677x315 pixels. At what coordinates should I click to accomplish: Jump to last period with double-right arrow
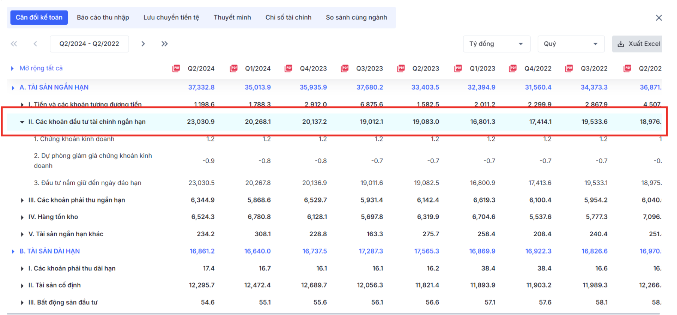pos(164,44)
